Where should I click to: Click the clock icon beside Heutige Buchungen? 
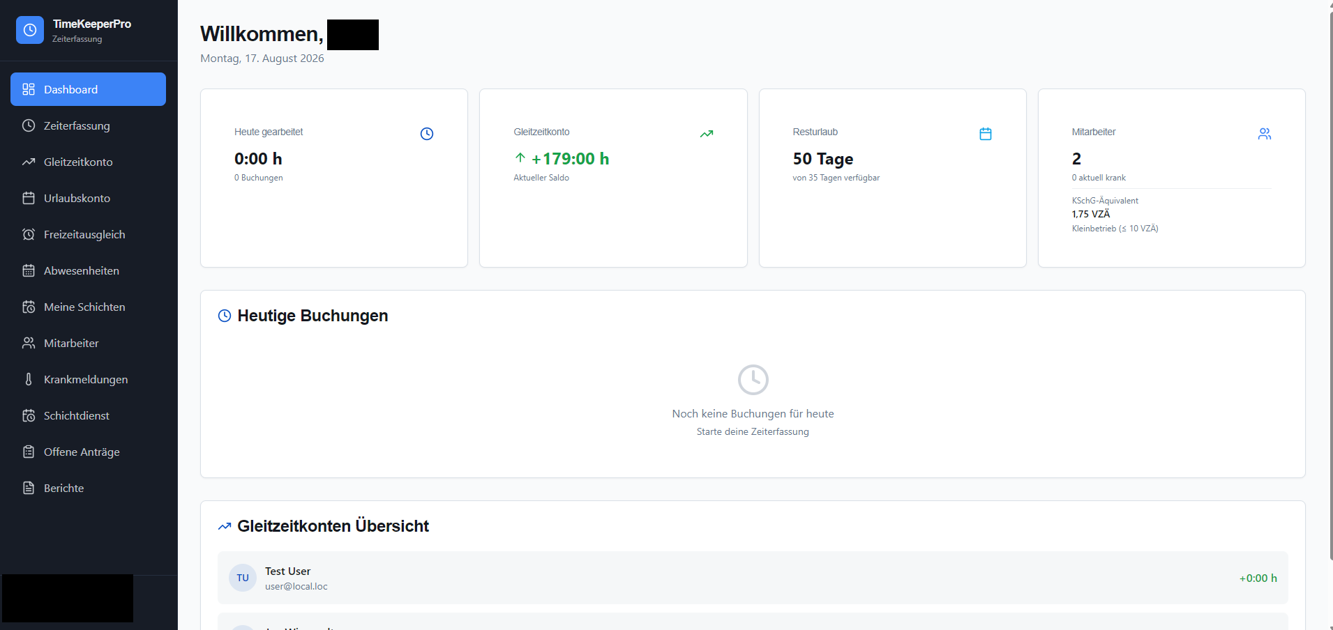(225, 316)
